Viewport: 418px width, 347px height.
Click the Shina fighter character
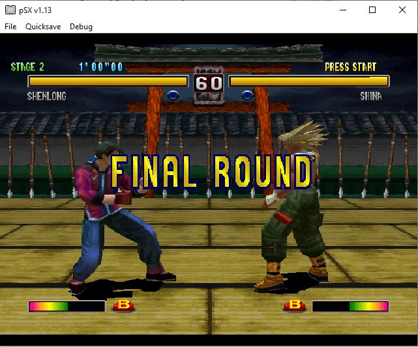(x=291, y=206)
